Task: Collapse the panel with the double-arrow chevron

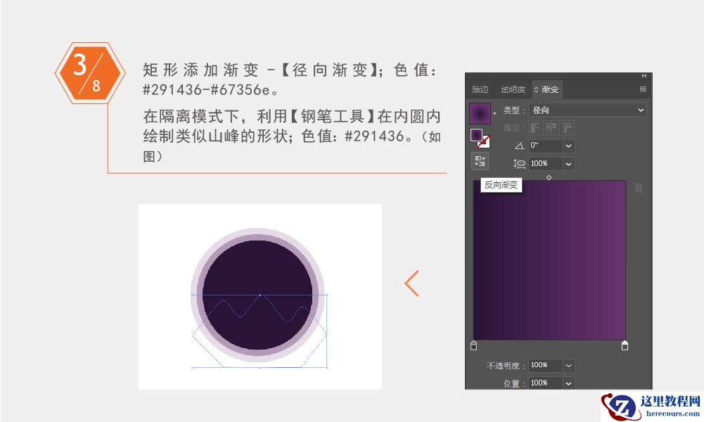Action: [644, 75]
